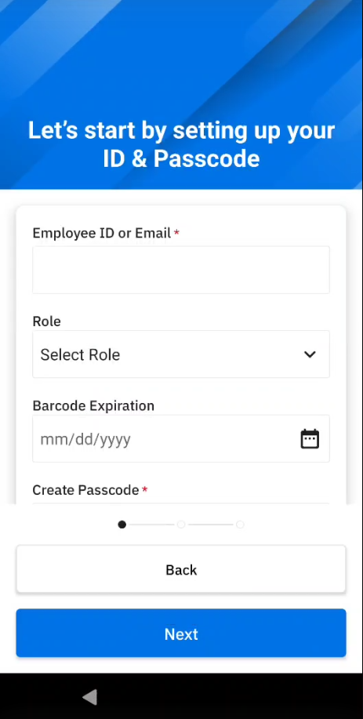Open the Select Role dropdown

point(181,354)
